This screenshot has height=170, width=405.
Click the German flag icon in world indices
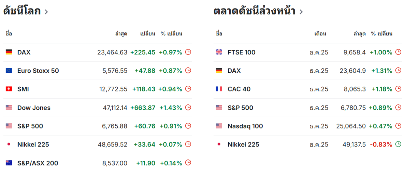pyautogui.click(x=9, y=52)
